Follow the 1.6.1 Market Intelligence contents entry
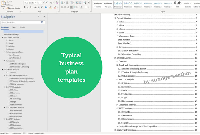Image resolution: width=200 pixels, height=135 pixels. 157,51
